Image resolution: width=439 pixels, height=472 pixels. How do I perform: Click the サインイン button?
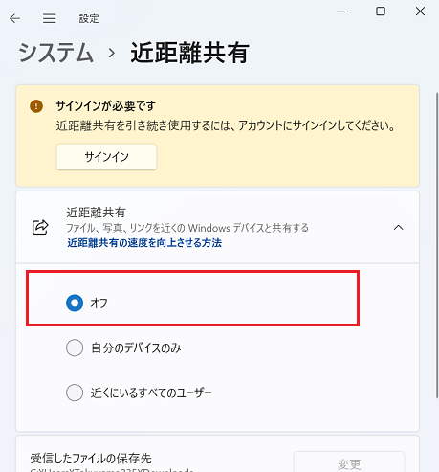pos(106,157)
